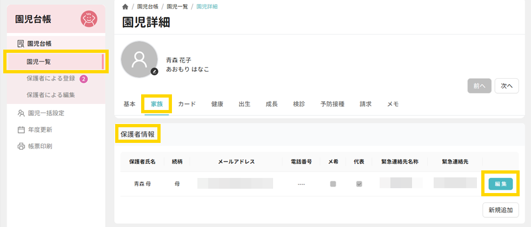
Task: Go to next child with 次へ
Action: coord(507,86)
